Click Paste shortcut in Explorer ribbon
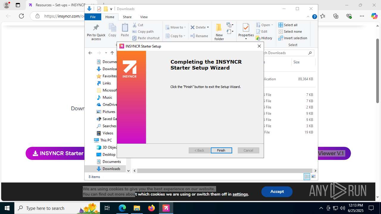 coord(146,38)
